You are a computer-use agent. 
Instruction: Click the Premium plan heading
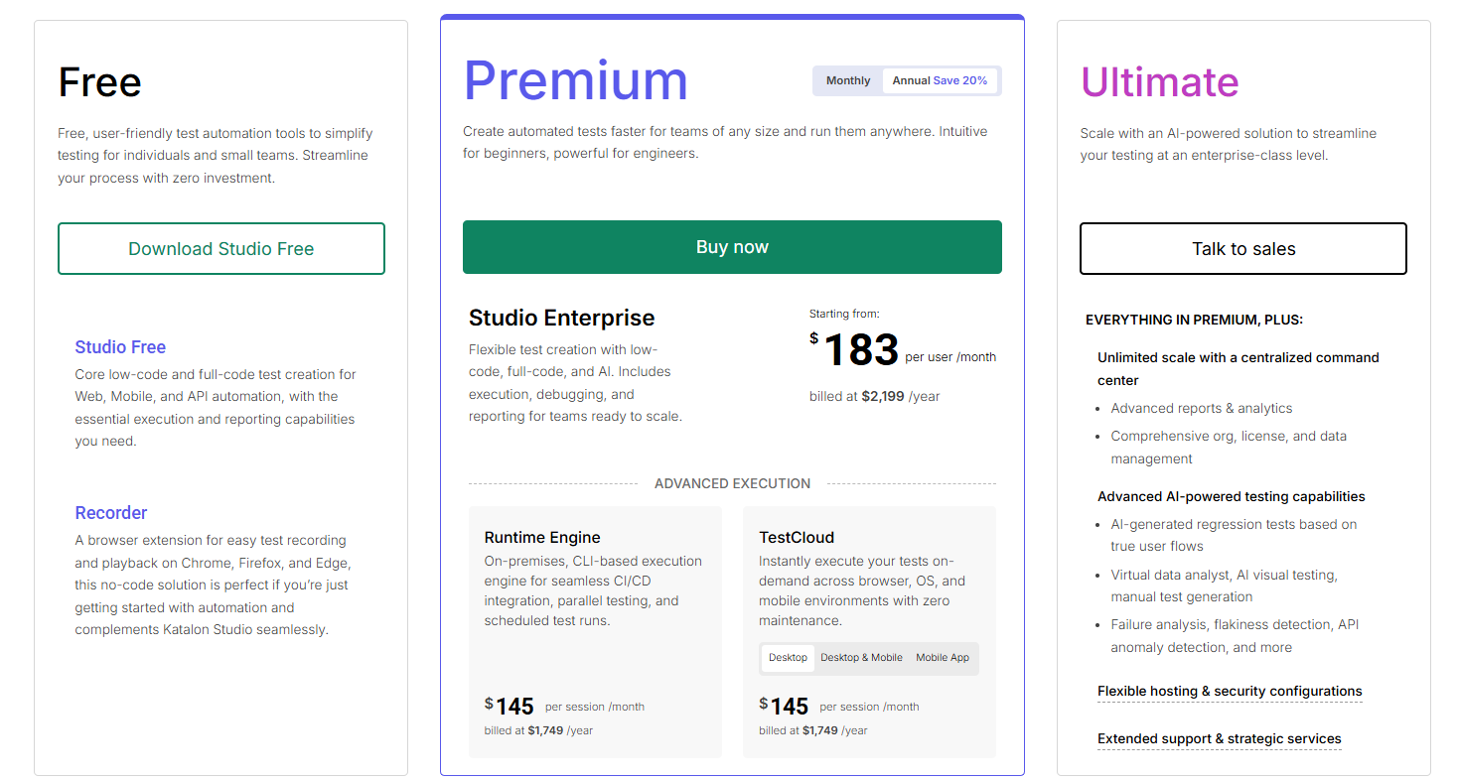click(x=576, y=80)
